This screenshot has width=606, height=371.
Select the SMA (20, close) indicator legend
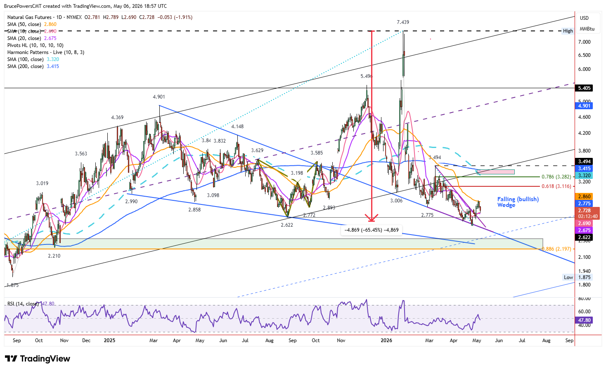32,38
